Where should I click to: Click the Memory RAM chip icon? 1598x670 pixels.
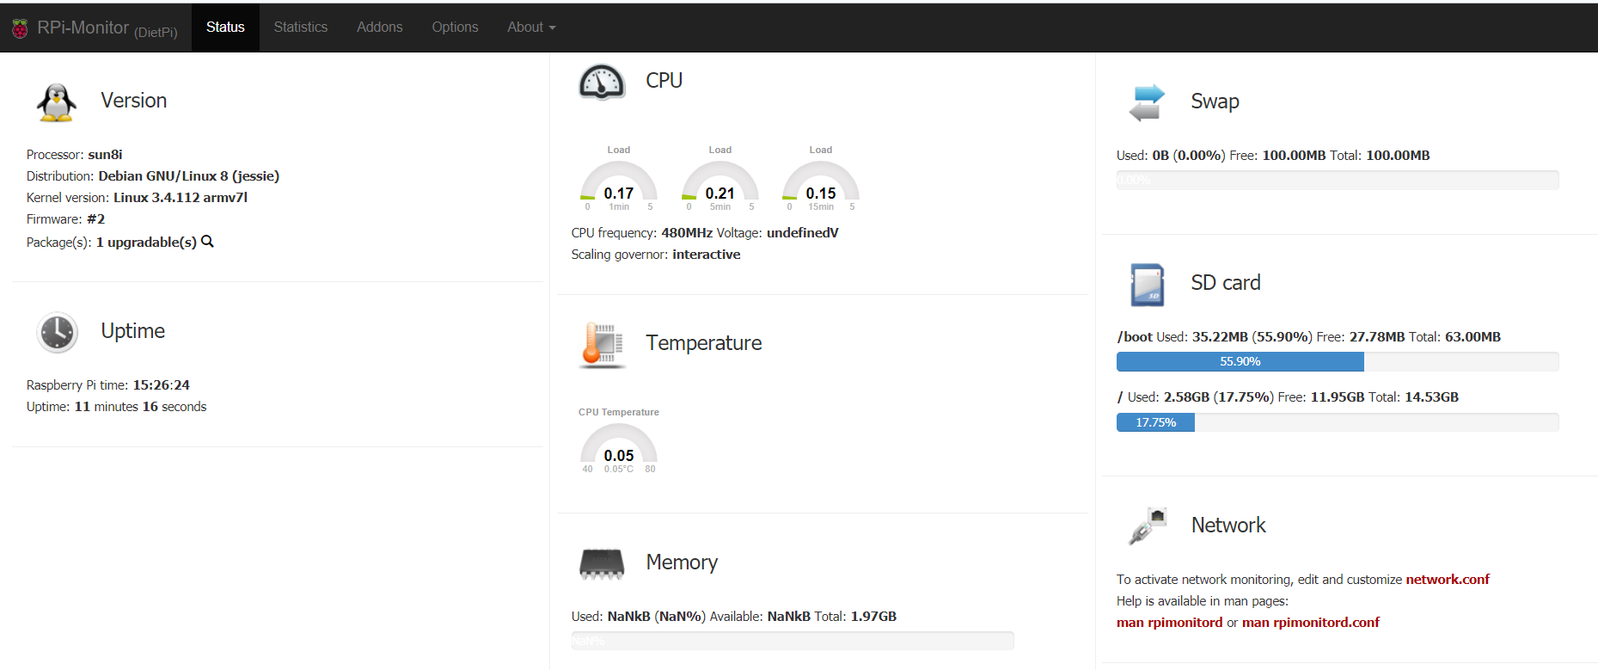click(602, 563)
